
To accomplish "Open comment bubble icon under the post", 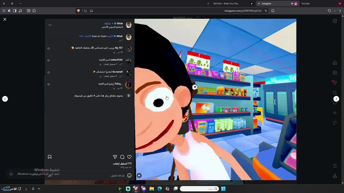I will (122, 157).
